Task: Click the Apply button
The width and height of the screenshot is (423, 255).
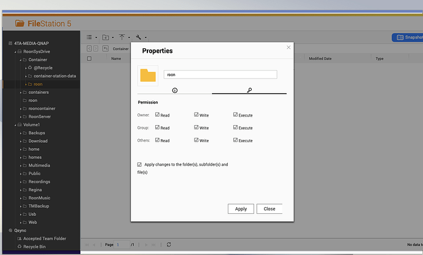Action: (241, 208)
